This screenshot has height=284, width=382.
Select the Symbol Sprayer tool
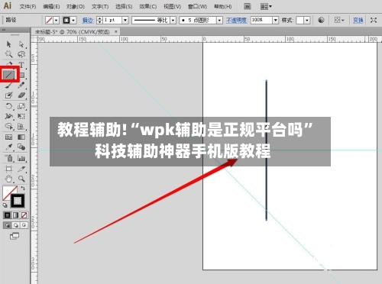click(8, 158)
